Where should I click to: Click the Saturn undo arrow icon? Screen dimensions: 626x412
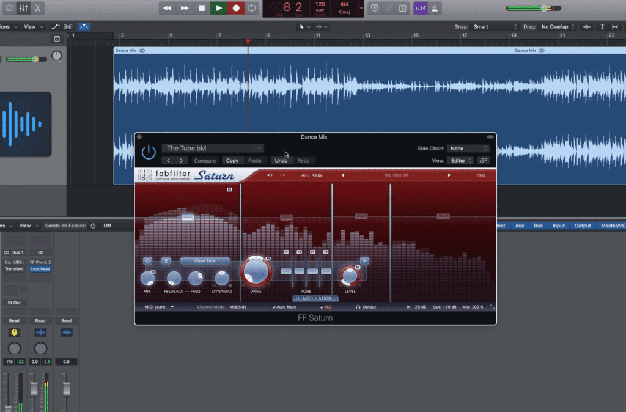coord(270,175)
